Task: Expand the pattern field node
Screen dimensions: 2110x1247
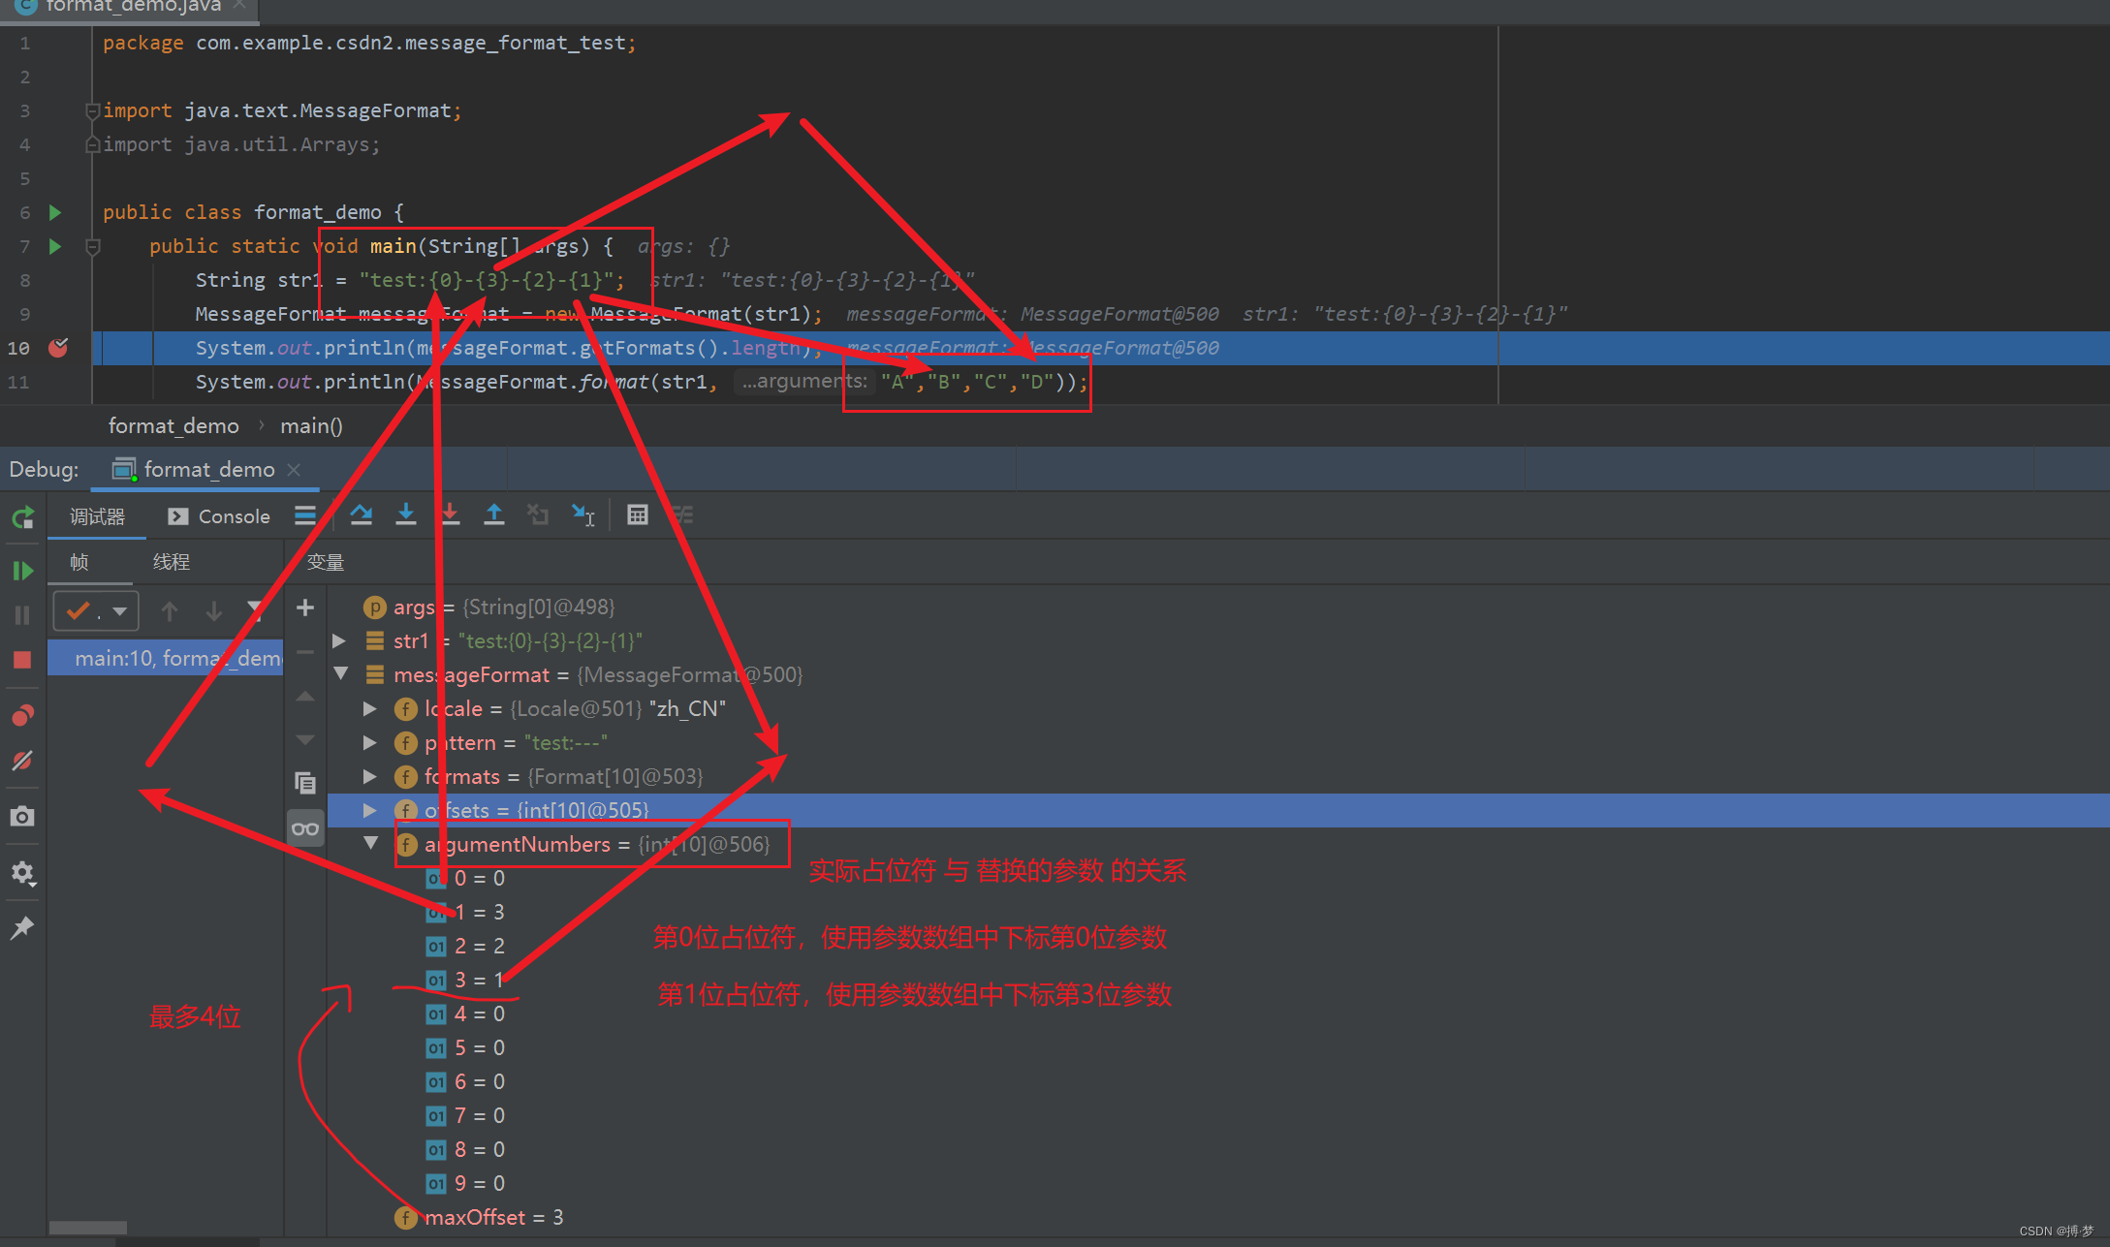Action: coord(370,742)
